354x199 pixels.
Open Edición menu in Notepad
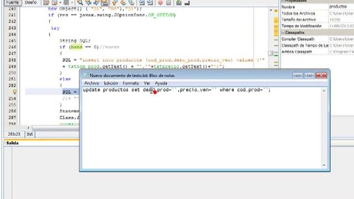point(111,83)
